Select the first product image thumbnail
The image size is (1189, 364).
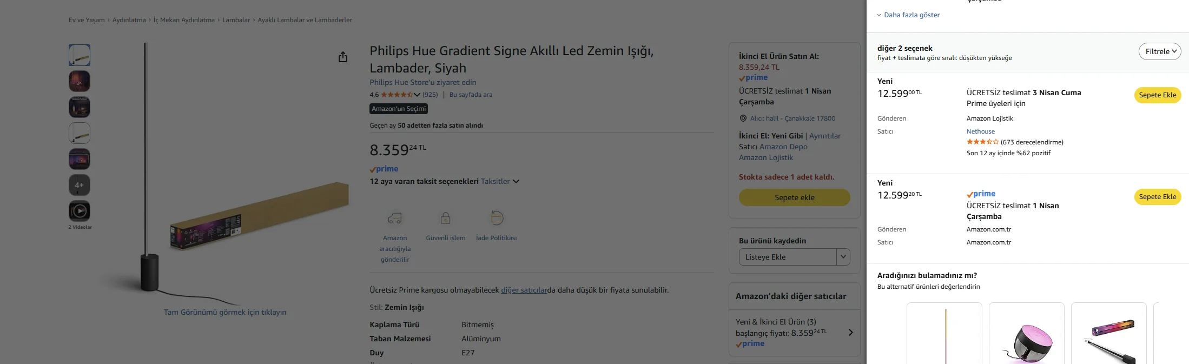pyautogui.click(x=80, y=55)
